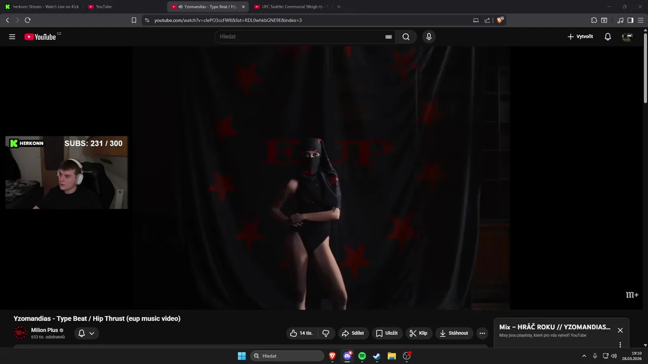Switch to UFC Seattle Ceremonial Weigh-In tab
The image size is (648, 364).
point(291,7)
